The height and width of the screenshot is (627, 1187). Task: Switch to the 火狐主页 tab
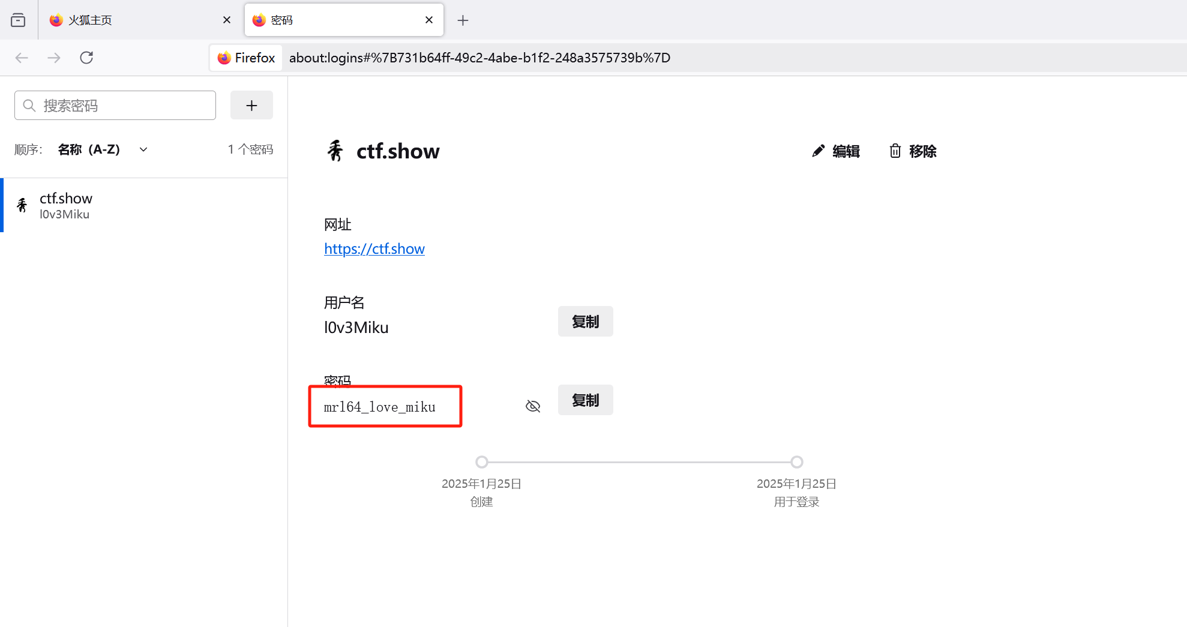coord(140,20)
